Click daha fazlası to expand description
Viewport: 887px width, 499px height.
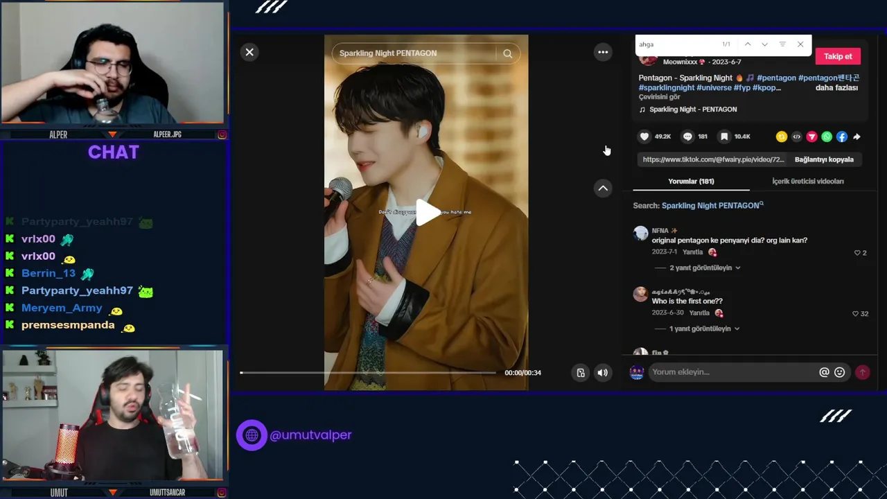click(836, 88)
